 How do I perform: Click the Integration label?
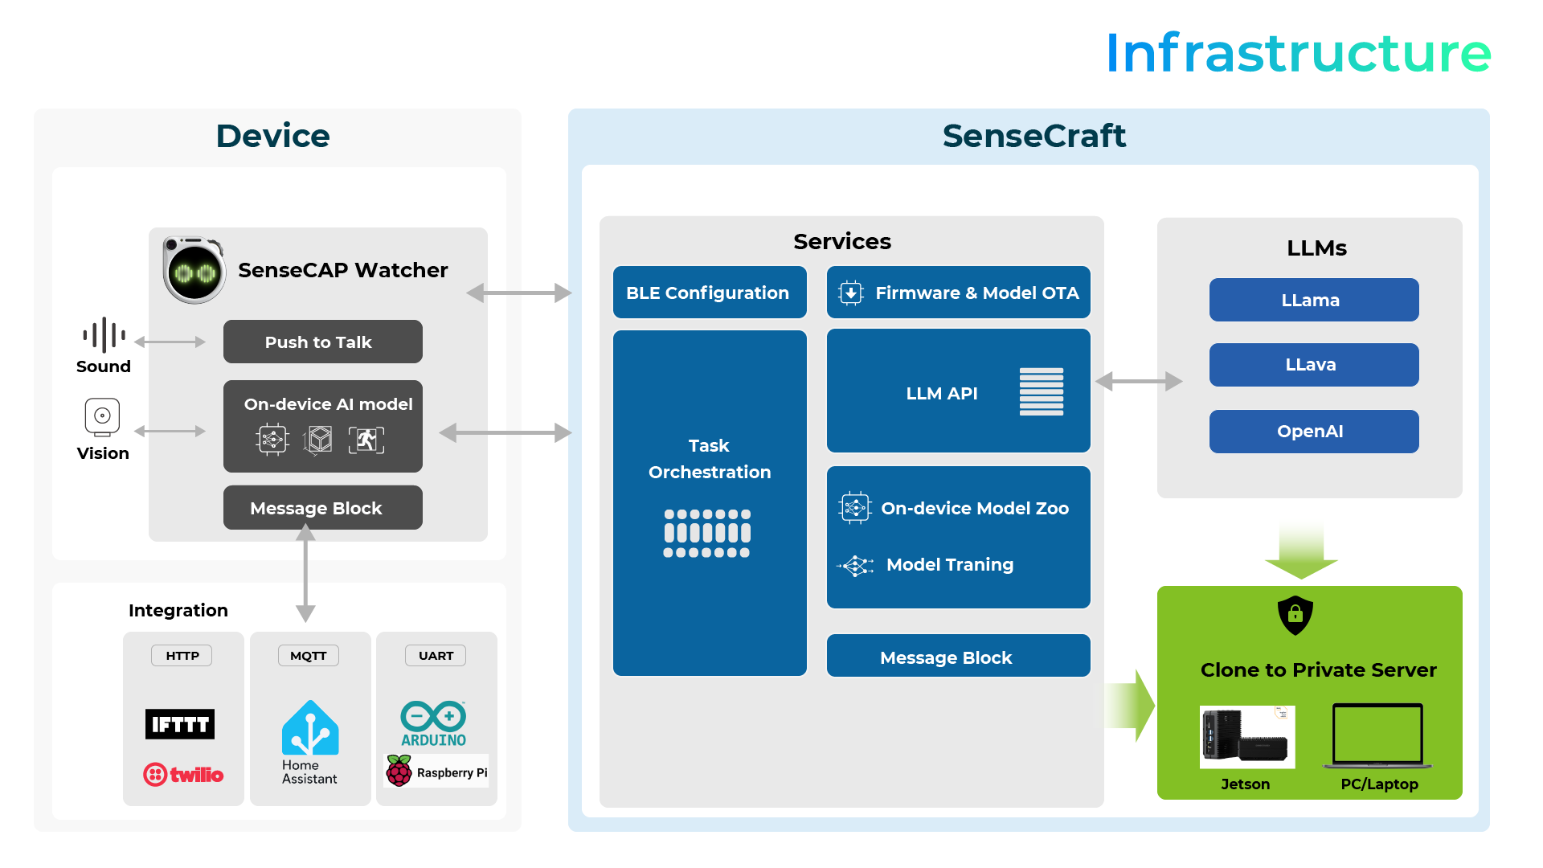[178, 610]
